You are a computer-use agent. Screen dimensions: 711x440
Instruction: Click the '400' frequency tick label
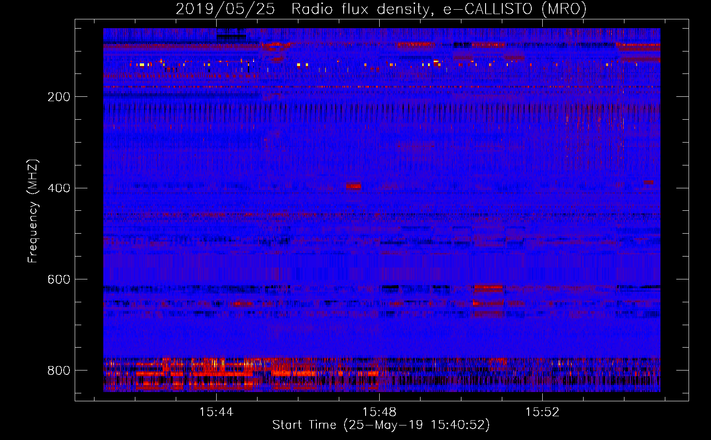(x=59, y=188)
